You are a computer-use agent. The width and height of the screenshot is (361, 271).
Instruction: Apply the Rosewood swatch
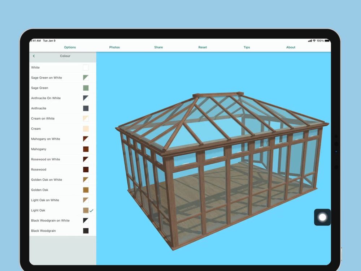coord(86,169)
